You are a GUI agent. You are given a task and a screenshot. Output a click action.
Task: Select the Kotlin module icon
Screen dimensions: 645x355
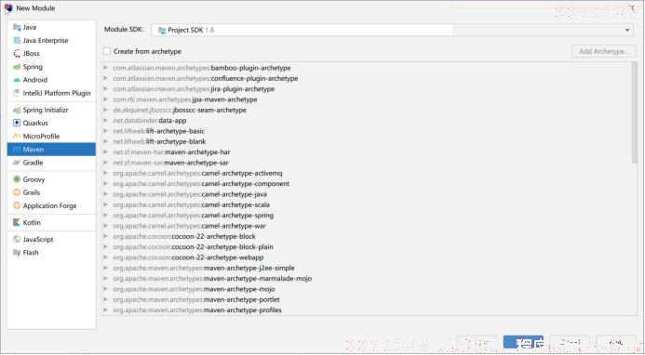[17, 222]
